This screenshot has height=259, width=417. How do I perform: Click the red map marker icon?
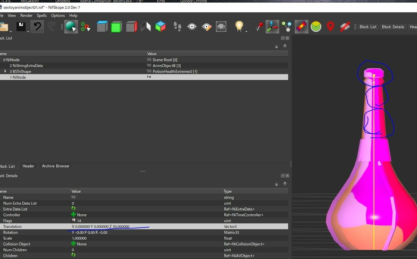(x=330, y=27)
